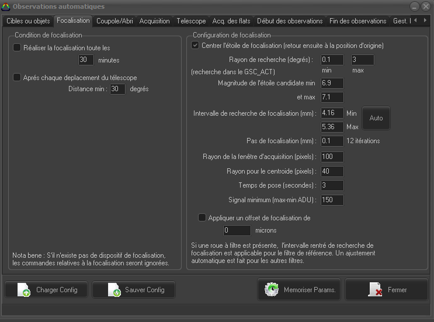Edit the Signal minimum ADU field
The image size is (434, 322).
coord(332,200)
